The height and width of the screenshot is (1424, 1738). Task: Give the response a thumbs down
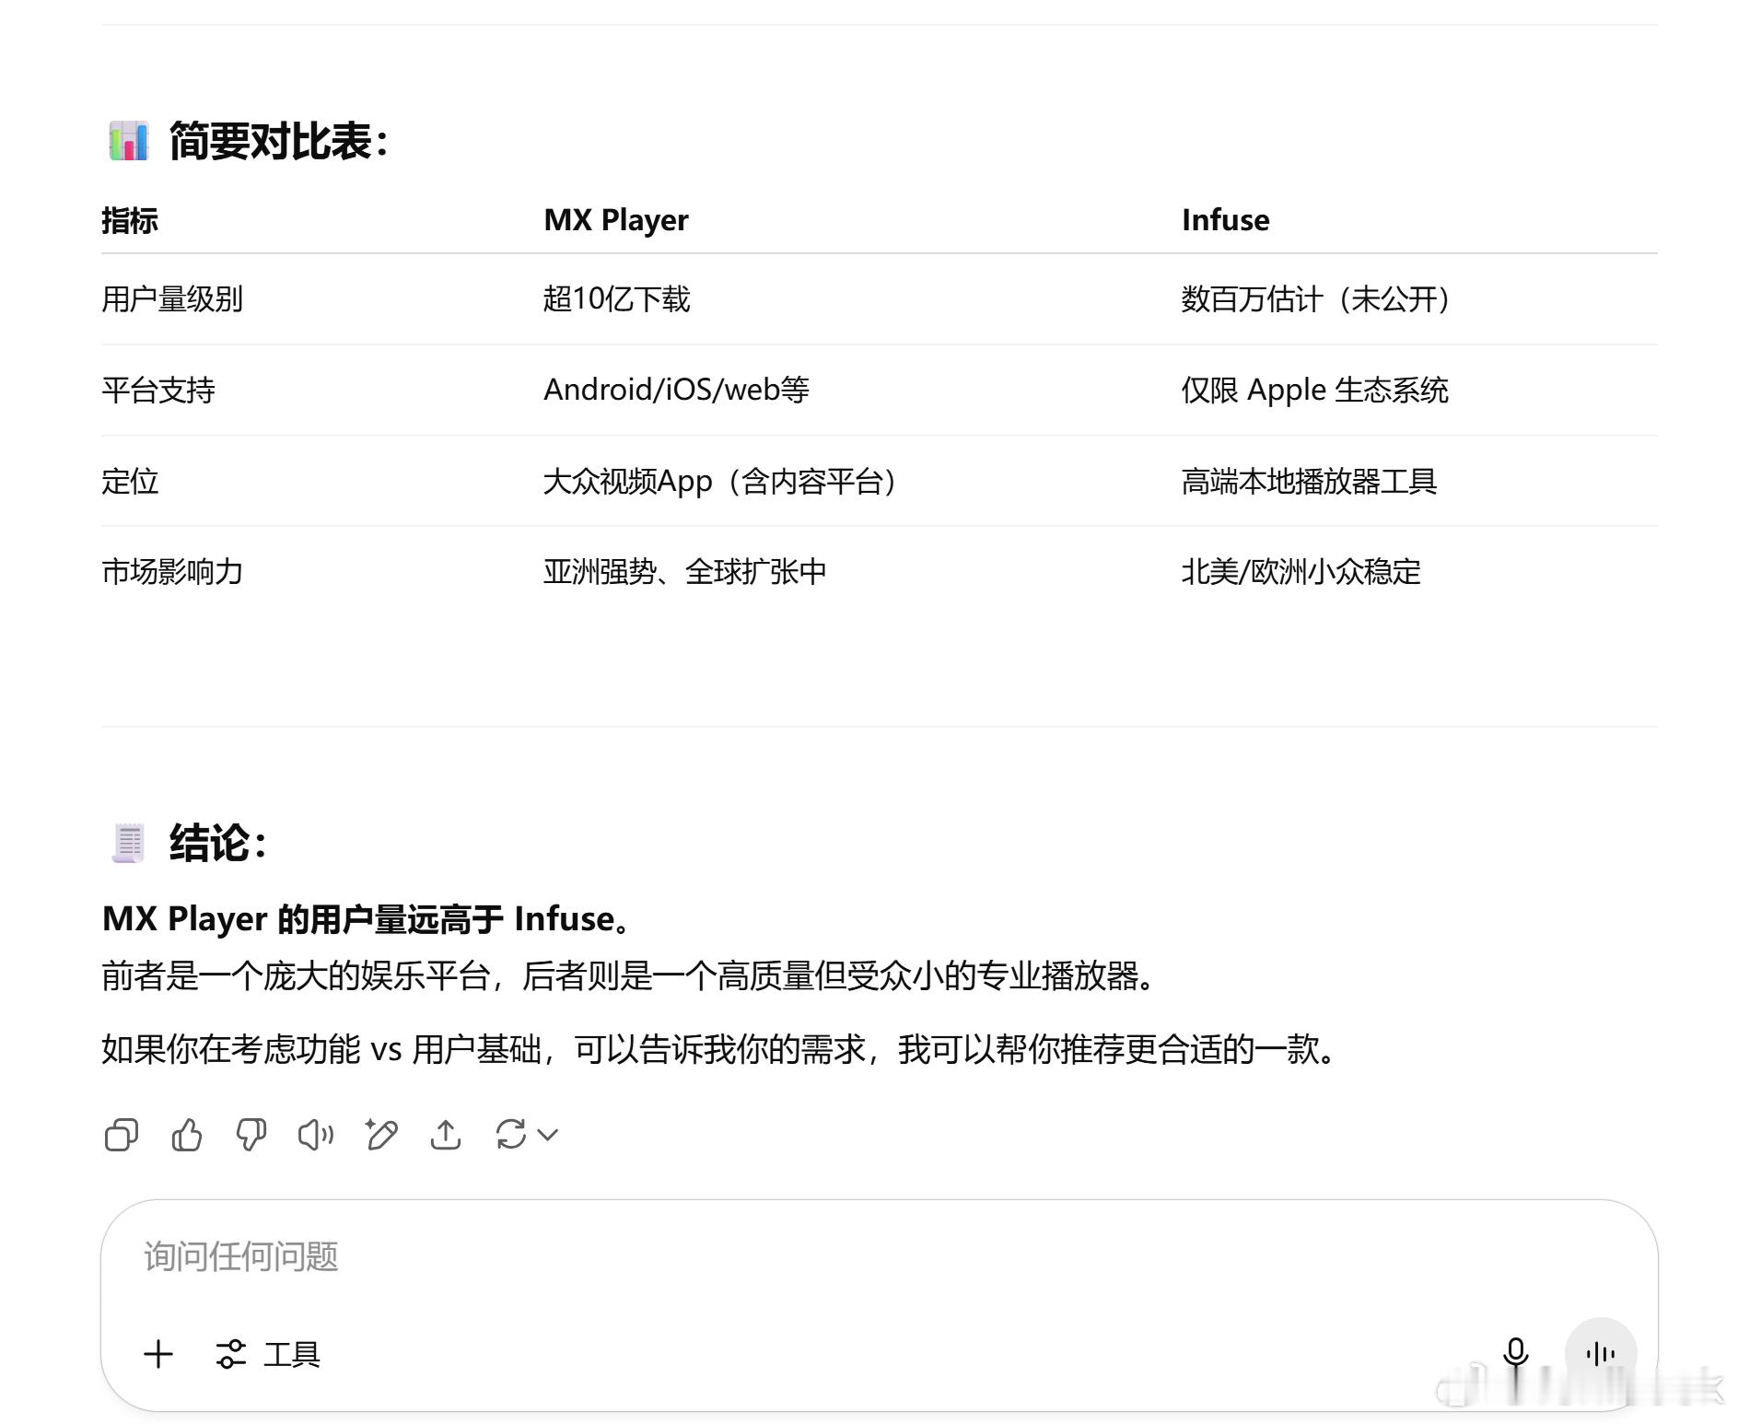[251, 1135]
